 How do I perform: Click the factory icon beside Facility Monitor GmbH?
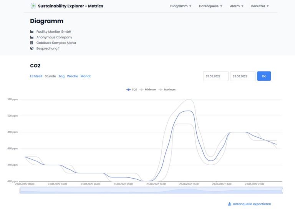tap(32, 31)
